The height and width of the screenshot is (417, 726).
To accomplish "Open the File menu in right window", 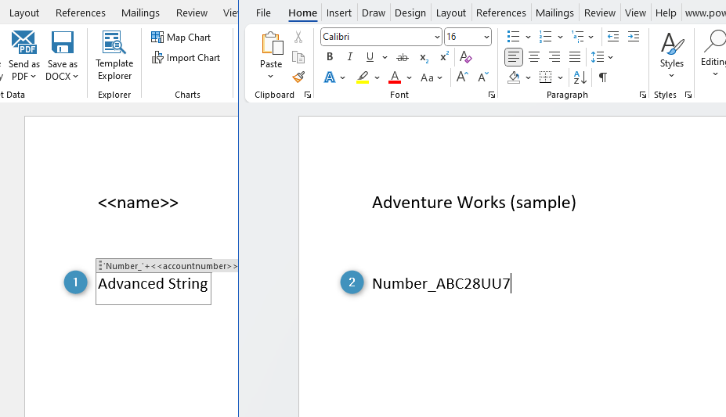I will [263, 13].
